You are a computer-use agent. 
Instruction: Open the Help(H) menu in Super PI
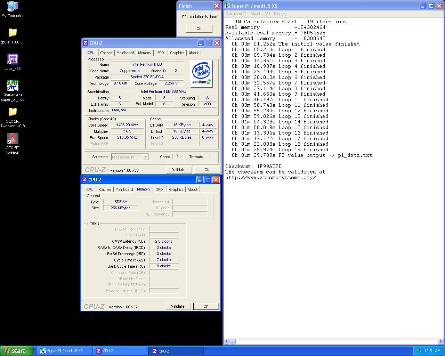pos(280,14)
